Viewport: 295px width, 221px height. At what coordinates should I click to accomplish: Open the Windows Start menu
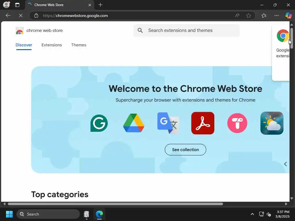click(9, 214)
